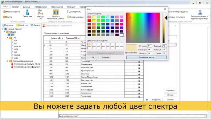Click the GR curve icon in tree
211x119 pixels.
13,40
